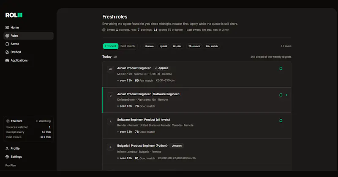The height and width of the screenshot is (177, 338).
Task: Open Applications section
Action: (28, 60)
